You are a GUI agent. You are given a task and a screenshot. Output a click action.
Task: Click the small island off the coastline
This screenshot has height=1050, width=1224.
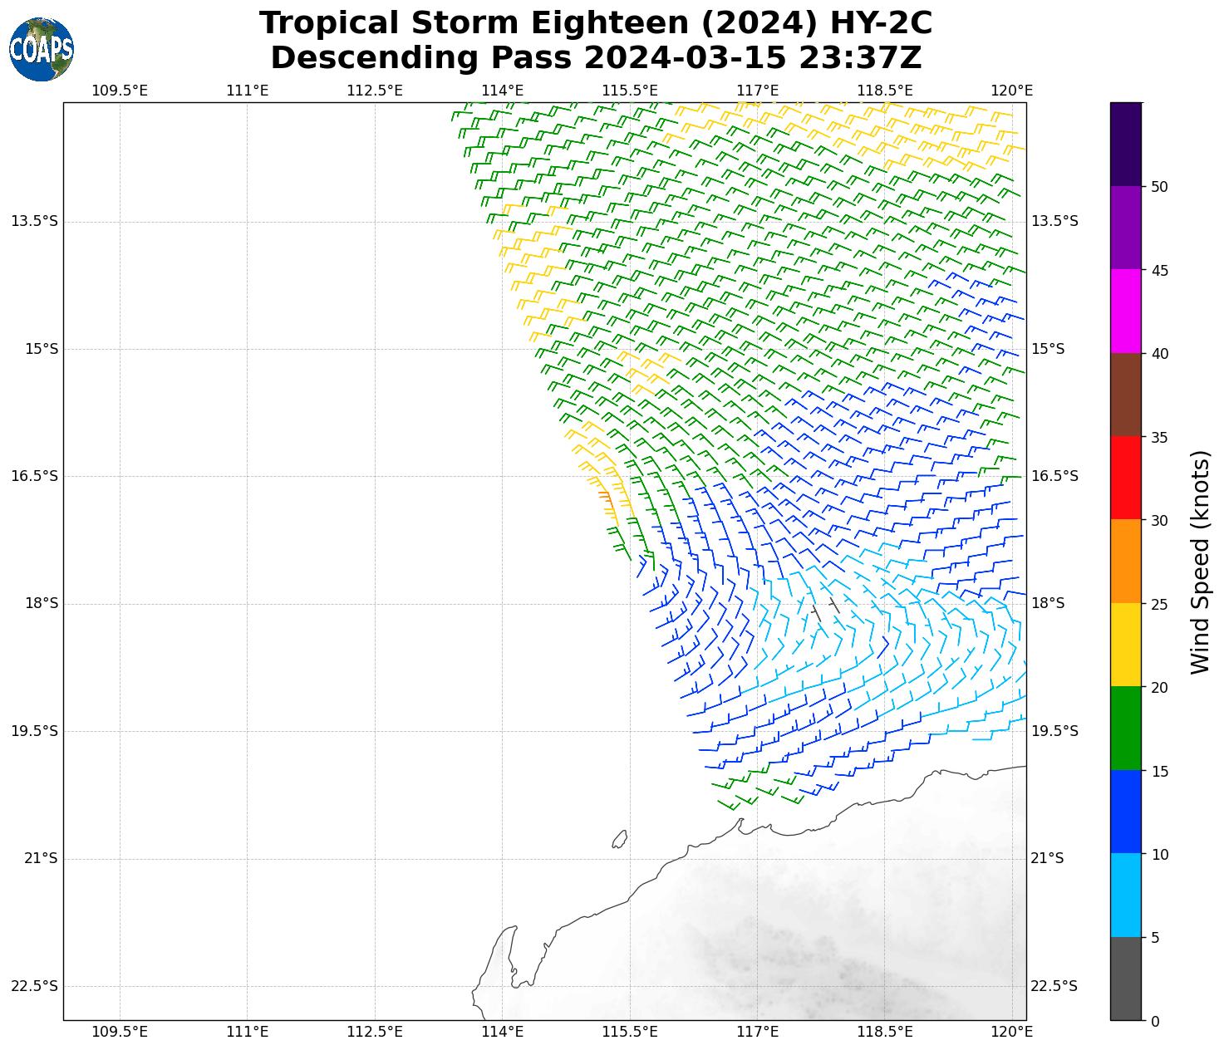click(x=620, y=839)
